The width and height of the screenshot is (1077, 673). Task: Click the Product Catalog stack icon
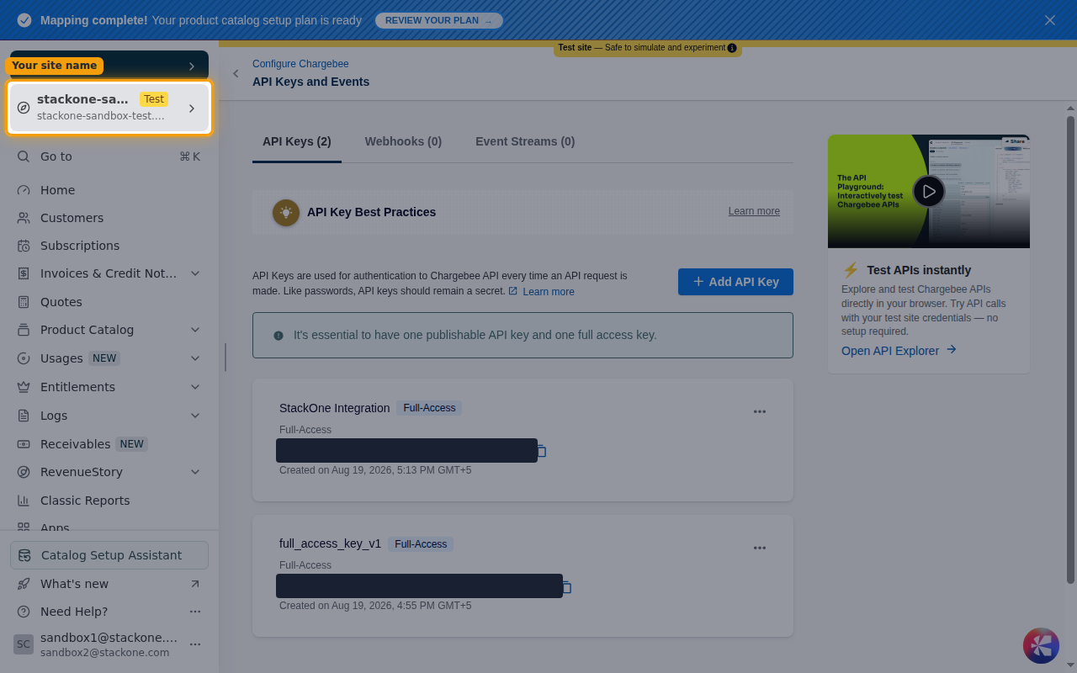coord(24,330)
